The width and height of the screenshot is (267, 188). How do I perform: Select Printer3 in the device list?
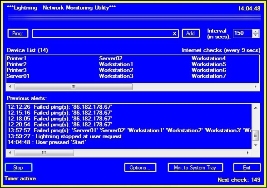pos(16,70)
